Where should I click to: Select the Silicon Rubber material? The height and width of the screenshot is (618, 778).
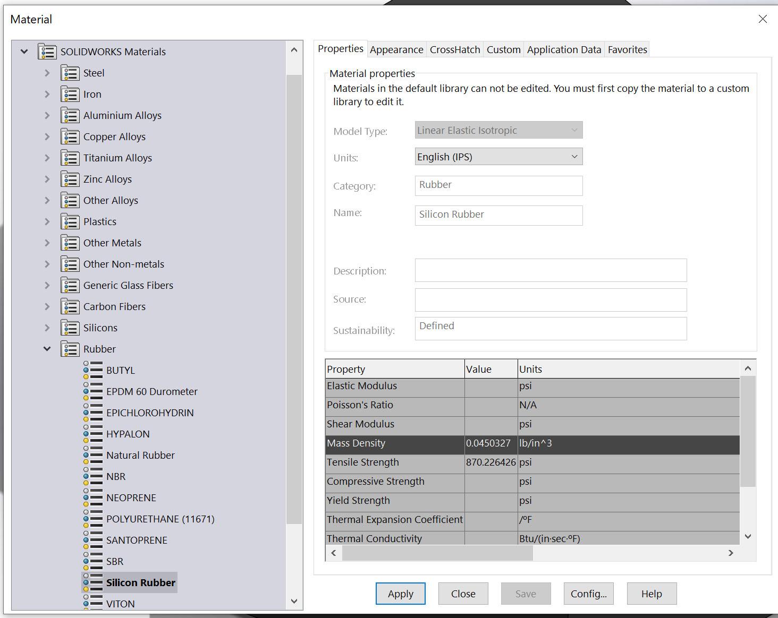[141, 582]
